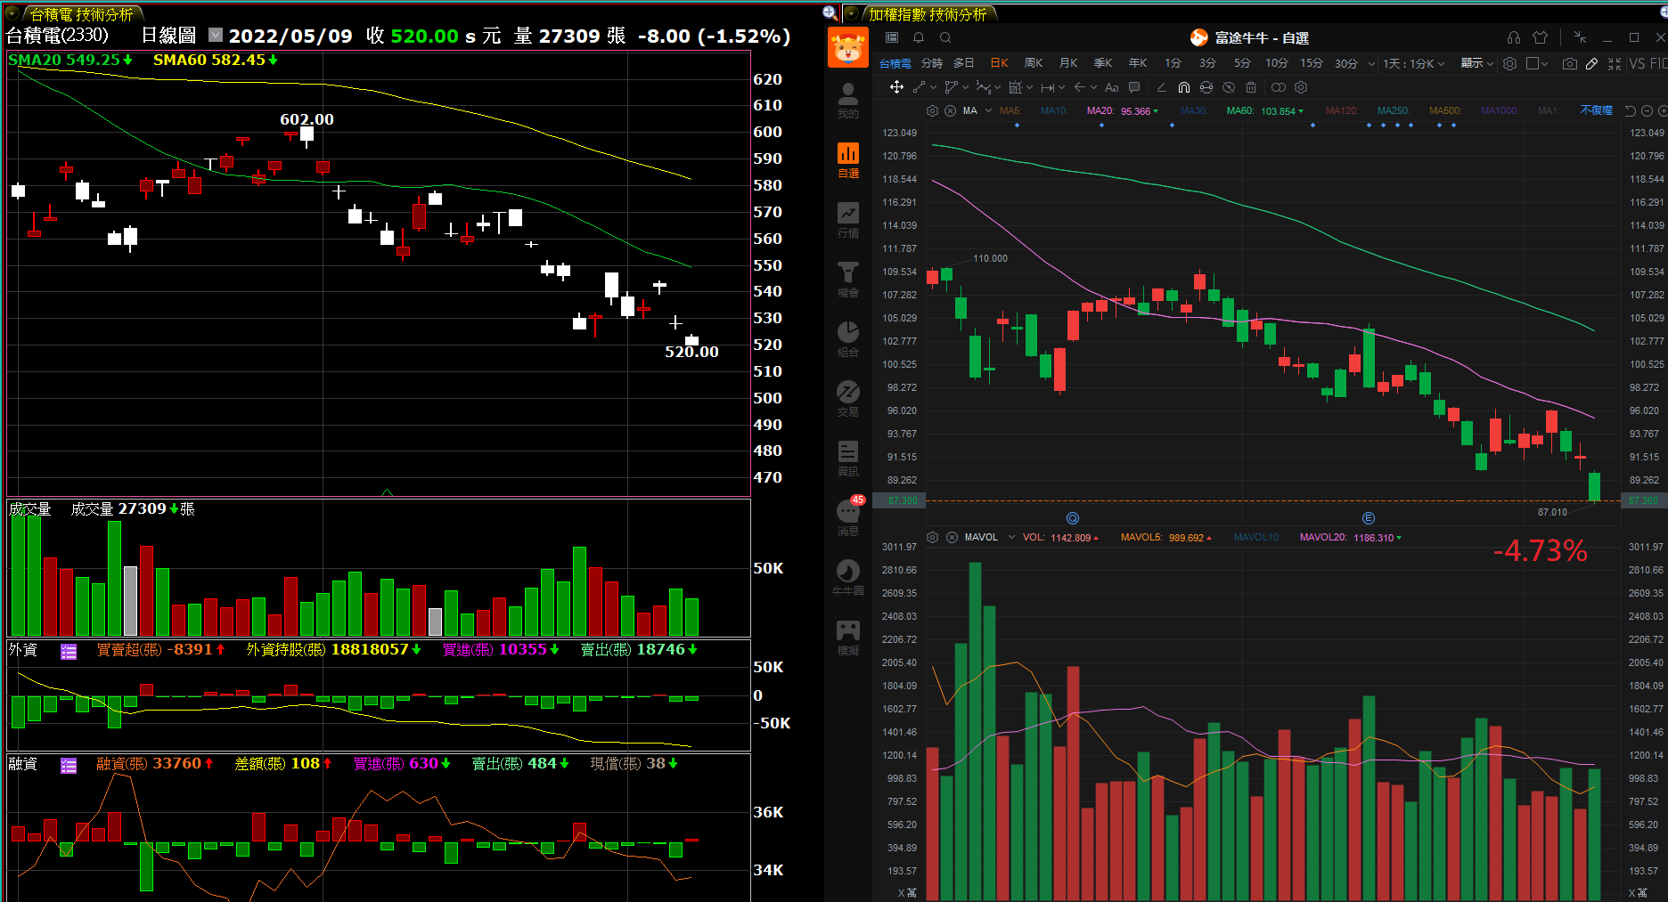
Task: Click the search magnifier in Futu title bar
Action: 945,37
